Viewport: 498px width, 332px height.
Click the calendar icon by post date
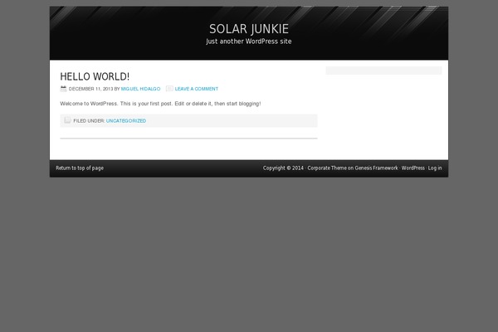(64, 89)
